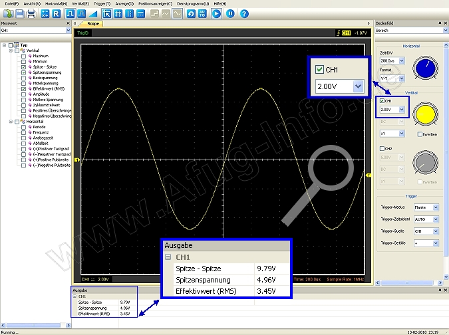Open the Messwert CH1 channel dropdown
This screenshot has width=449, height=335.
pos(68,31)
